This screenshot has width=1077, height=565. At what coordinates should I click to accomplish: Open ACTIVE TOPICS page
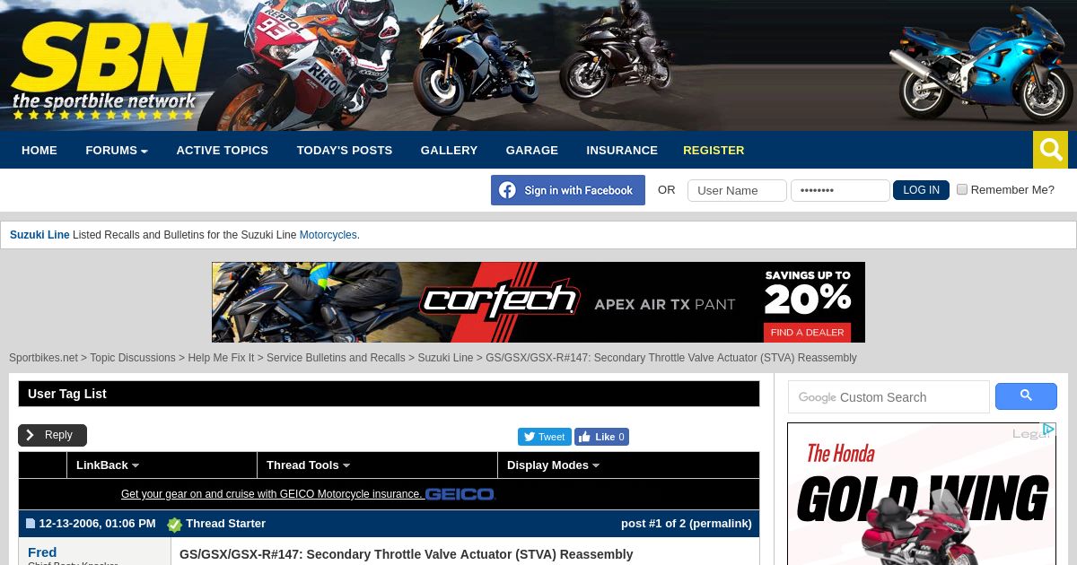222,150
